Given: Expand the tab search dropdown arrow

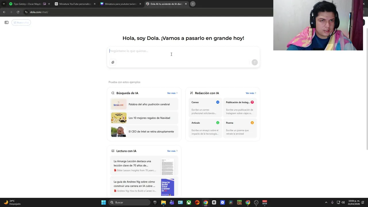Looking at the screenshot, I should tap(4, 4).
